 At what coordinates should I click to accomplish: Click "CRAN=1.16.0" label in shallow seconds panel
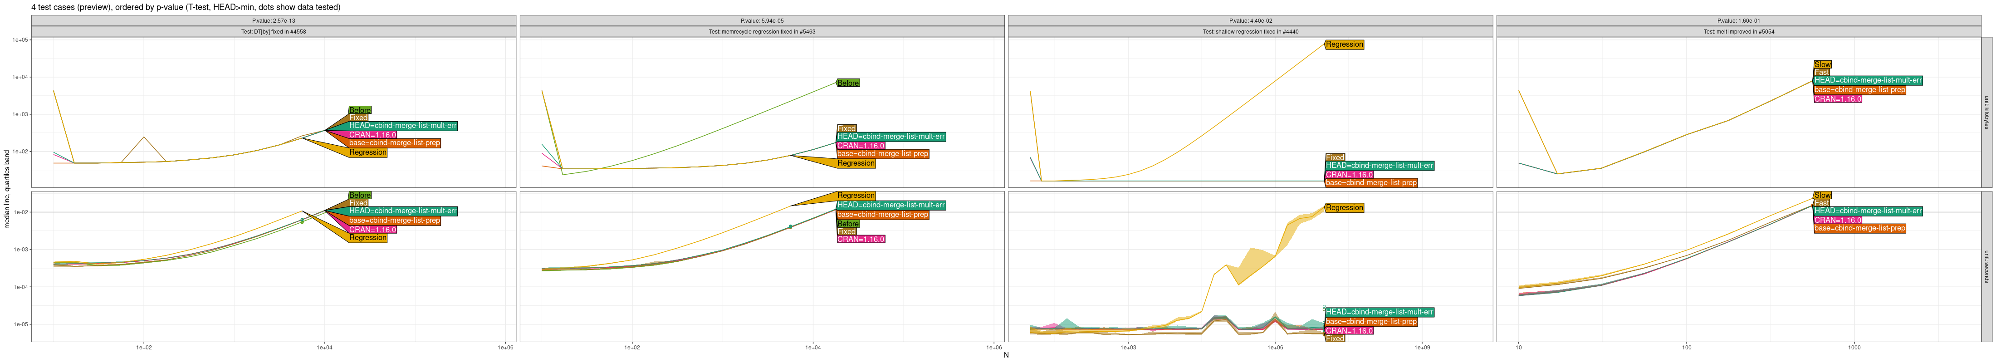1349,331
